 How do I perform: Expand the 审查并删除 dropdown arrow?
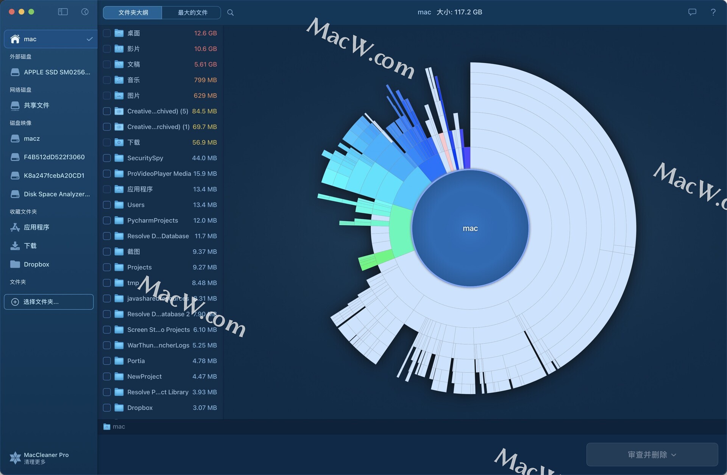pos(674,455)
